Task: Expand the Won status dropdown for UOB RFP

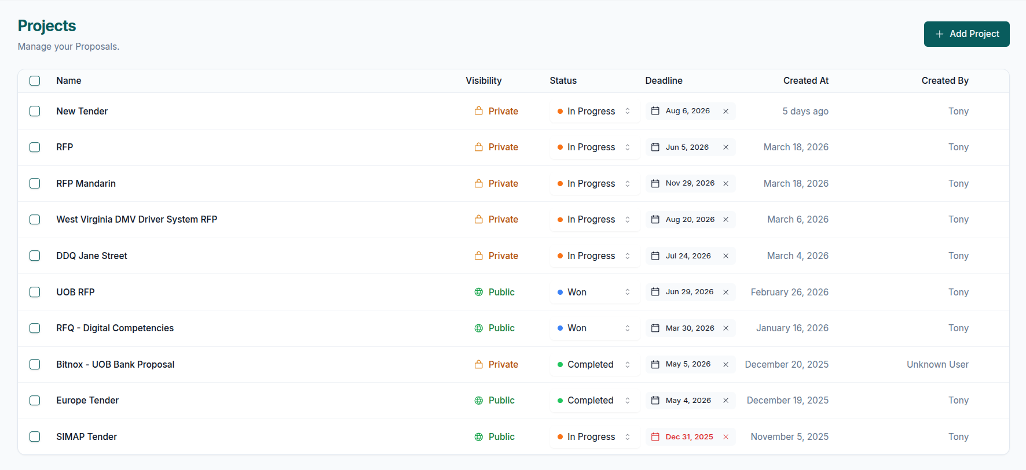Action: coord(595,292)
